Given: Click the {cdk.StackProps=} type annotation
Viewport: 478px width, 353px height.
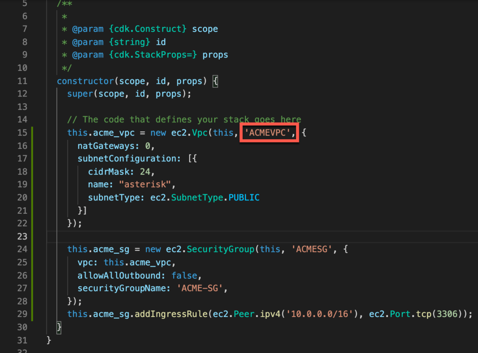Looking at the screenshot, I should coord(153,55).
